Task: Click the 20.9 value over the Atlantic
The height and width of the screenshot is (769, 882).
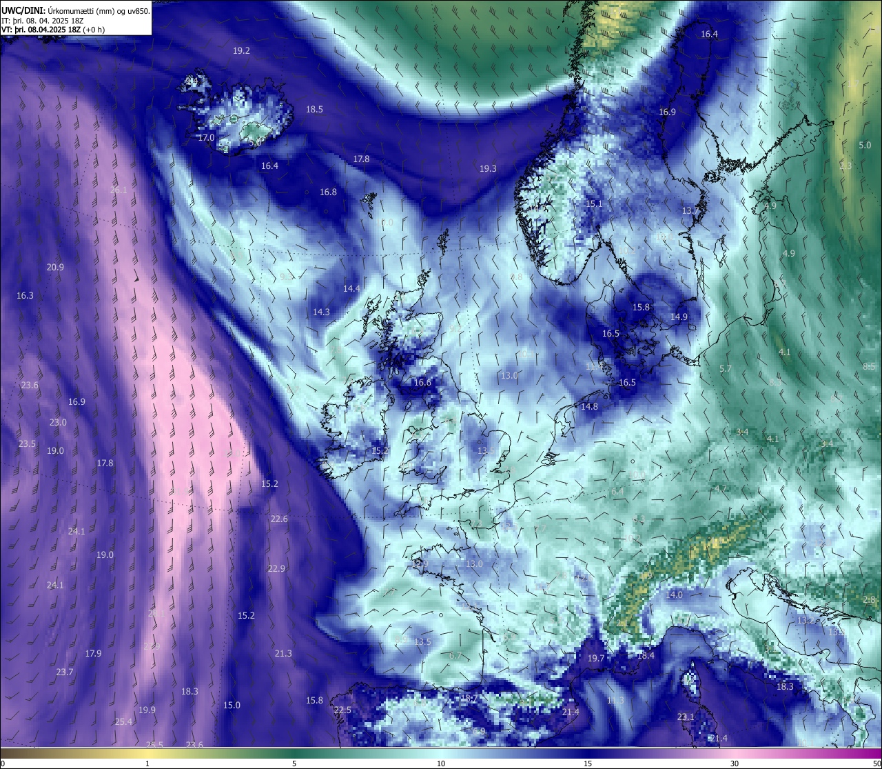Action: click(55, 268)
